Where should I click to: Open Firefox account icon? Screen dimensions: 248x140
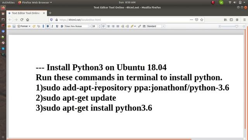[237, 20]
